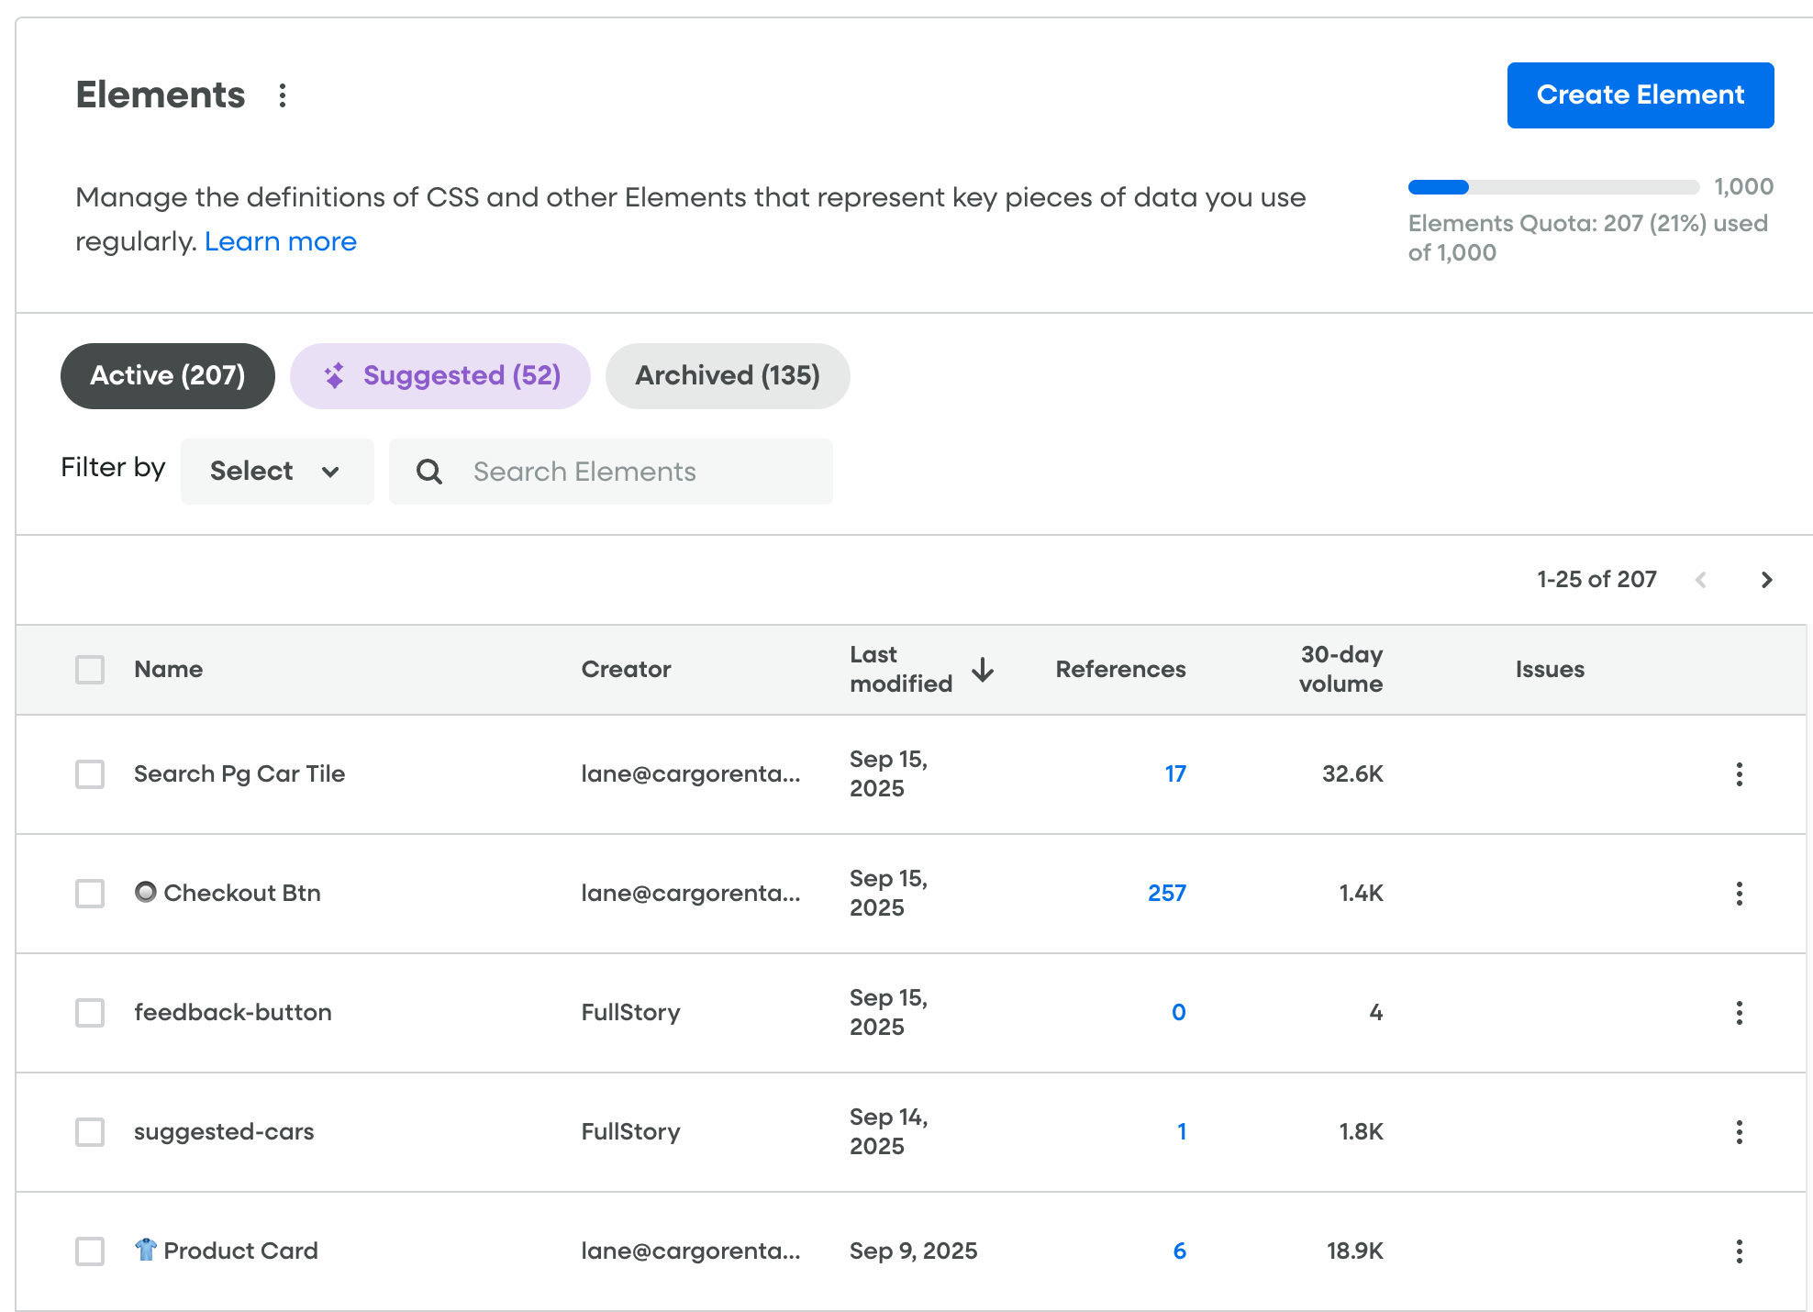This screenshot has width=1813, height=1312.
Task: Click the Elements Quota progress bar
Action: (1552, 187)
